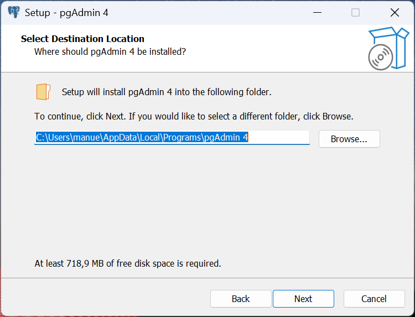Viewport: 415px width, 317px height.
Task: Click into the destination folder path field
Action: pos(279,138)
